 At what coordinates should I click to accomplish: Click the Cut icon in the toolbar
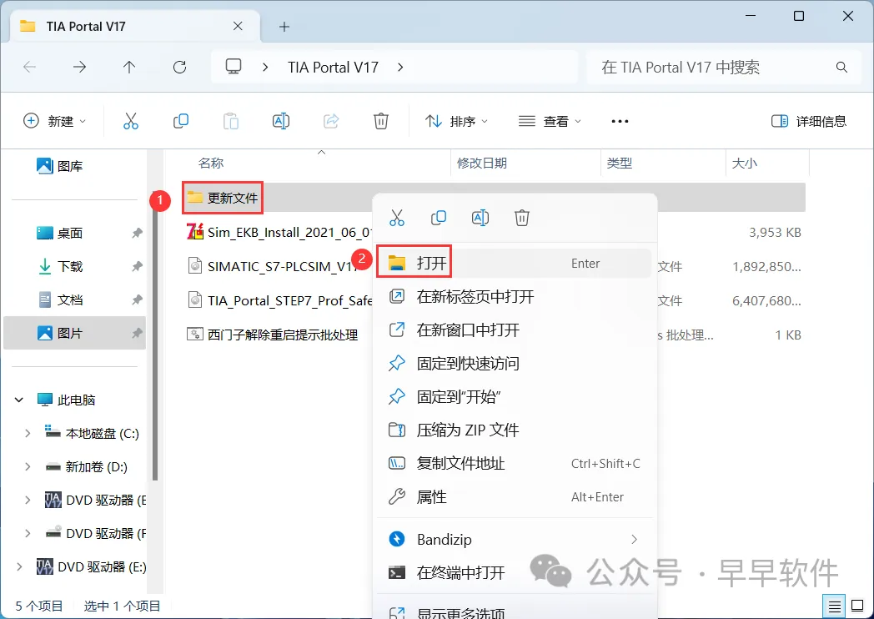click(x=130, y=121)
